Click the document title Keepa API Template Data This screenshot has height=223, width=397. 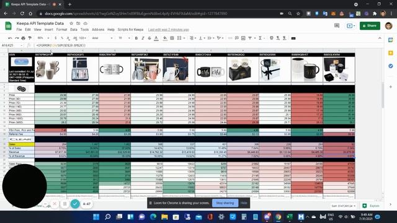pyautogui.click(x=40, y=24)
